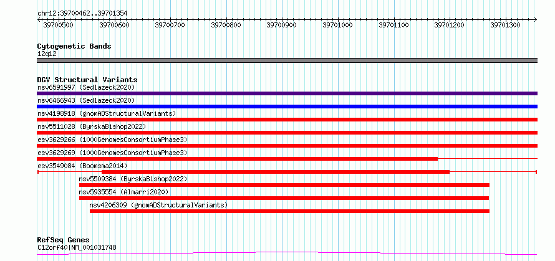The image size is (555, 261).
Task: Click the Cytogenetic Bands track title
Action: 74,46
